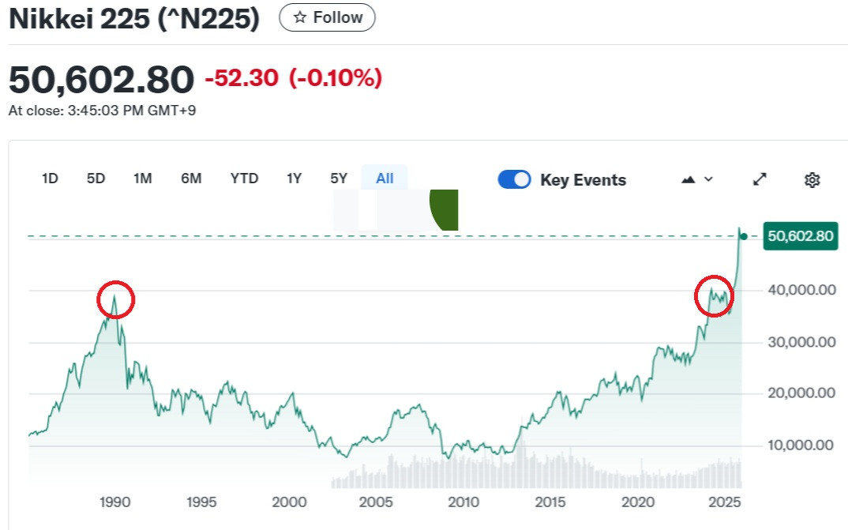This screenshot has width=848, height=530.
Task: Click the 2024 red circle marker
Action: tap(714, 296)
